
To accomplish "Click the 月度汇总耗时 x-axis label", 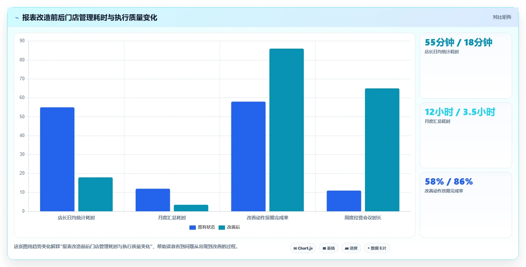I will [172, 218].
